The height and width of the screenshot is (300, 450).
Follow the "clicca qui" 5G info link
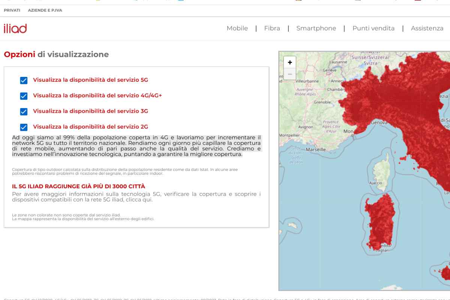pyautogui.click(x=142, y=200)
